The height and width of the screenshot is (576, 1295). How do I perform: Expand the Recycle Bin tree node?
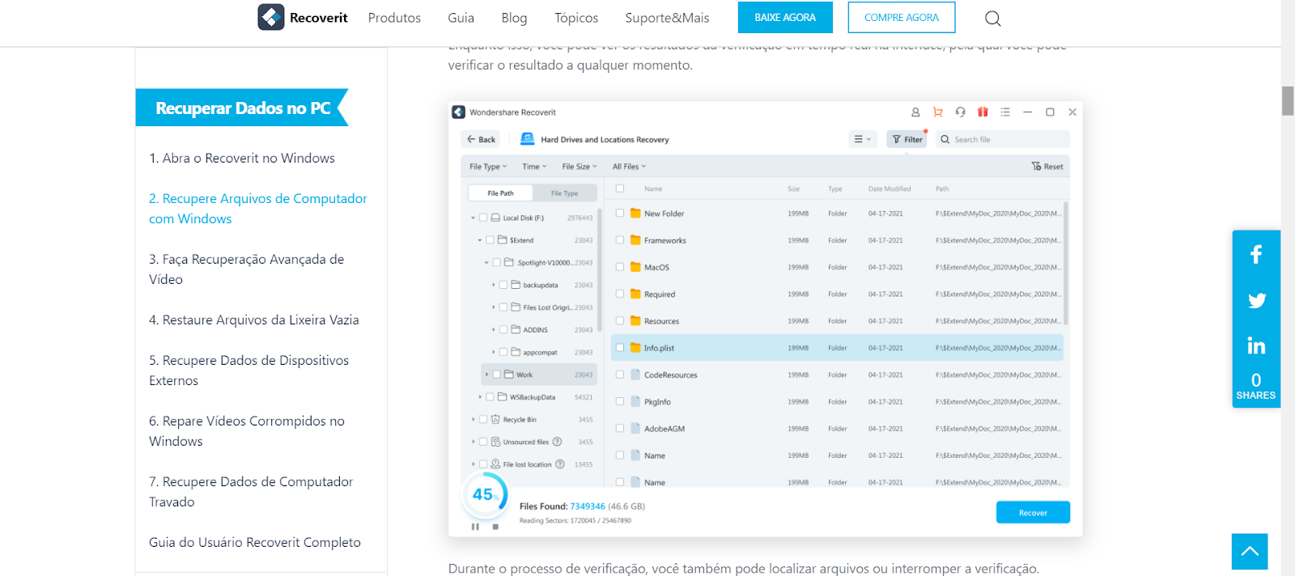pyautogui.click(x=473, y=420)
